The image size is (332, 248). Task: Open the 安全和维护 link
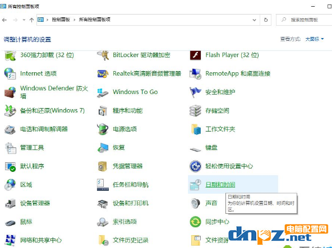[220, 92]
